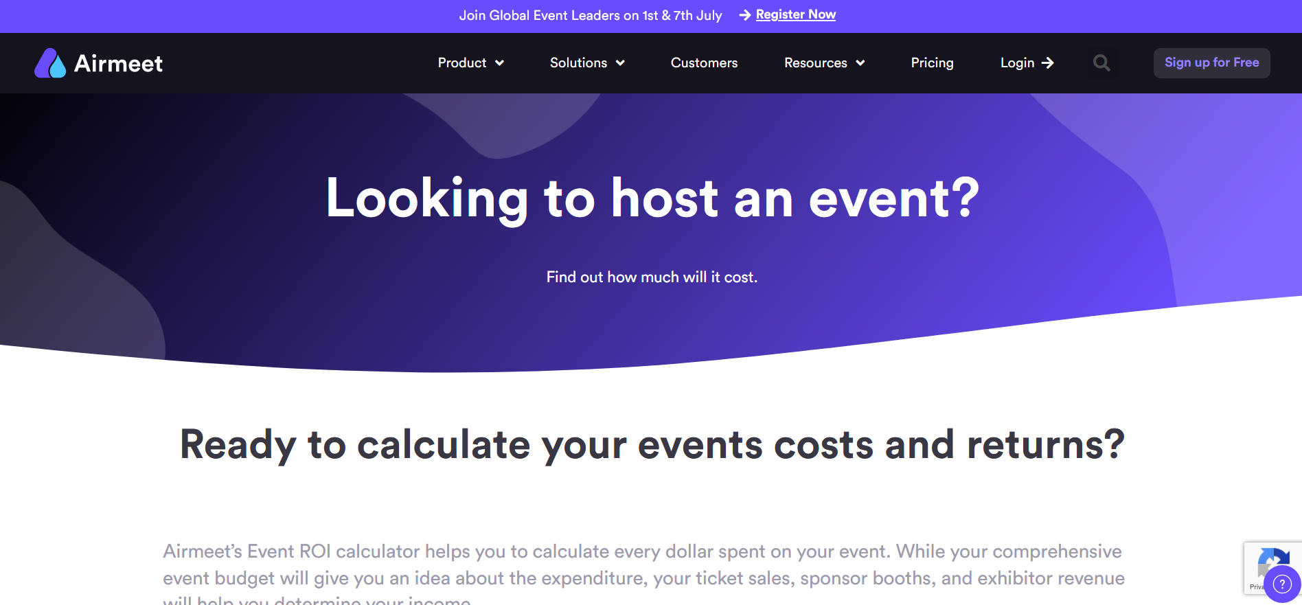The width and height of the screenshot is (1302, 605).
Task: Expand the Resources dropdown
Action: pyautogui.click(x=814, y=62)
